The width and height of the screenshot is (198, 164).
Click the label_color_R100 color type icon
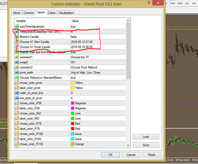17,139
